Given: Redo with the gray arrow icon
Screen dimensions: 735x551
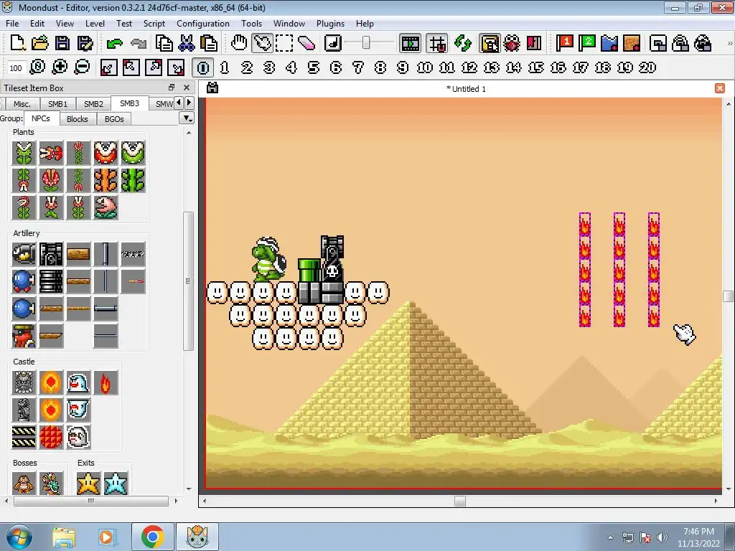Looking at the screenshot, I should point(139,44).
